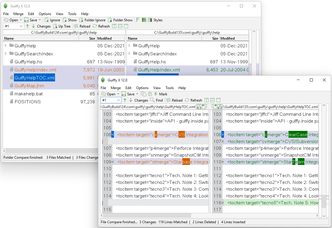Toggle side-by-side split view in file compare
The height and width of the screenshot is (228, 332).
[x=207, y=100]
